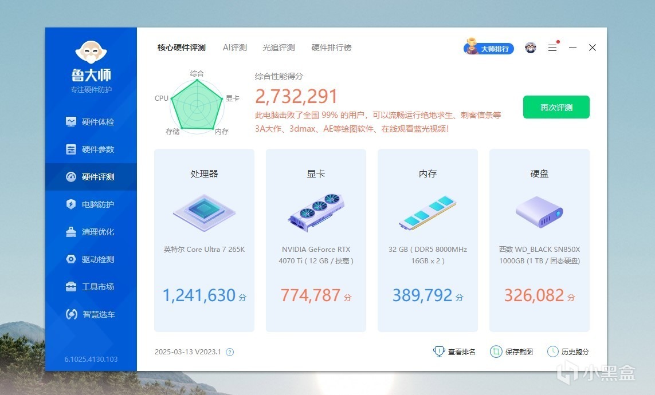This screenshot has height=395, width=655.
Task: Click the text 英特尔 Core Ultra 7 265K
Action: [204, 250]
